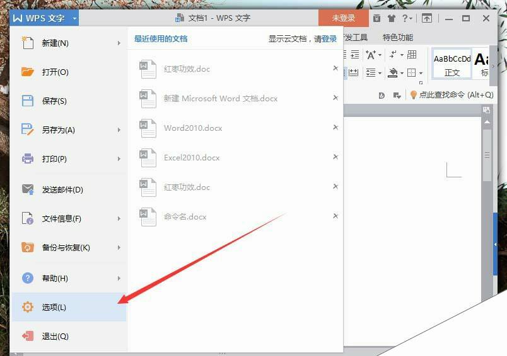
Task: Open 选项(L) settings entry
Action: point(69,307)
